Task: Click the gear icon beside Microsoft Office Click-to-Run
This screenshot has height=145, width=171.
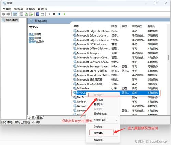Action: [75, 48]
